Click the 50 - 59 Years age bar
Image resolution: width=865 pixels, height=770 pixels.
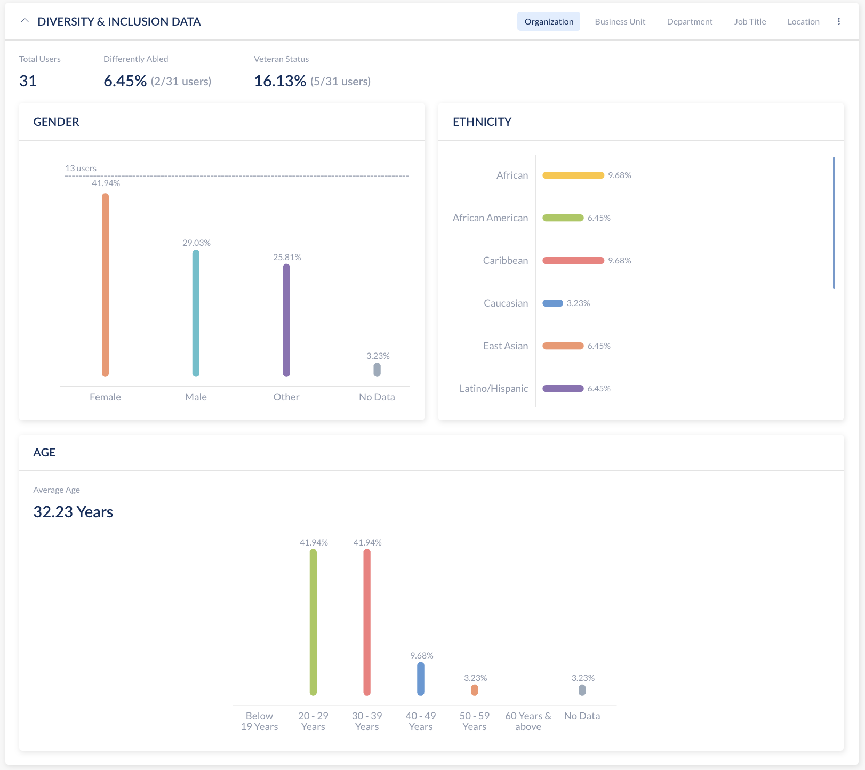tap(475, 690)
